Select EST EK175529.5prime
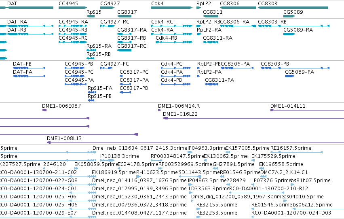Viewport: 344px width, 219px height. 253,160
